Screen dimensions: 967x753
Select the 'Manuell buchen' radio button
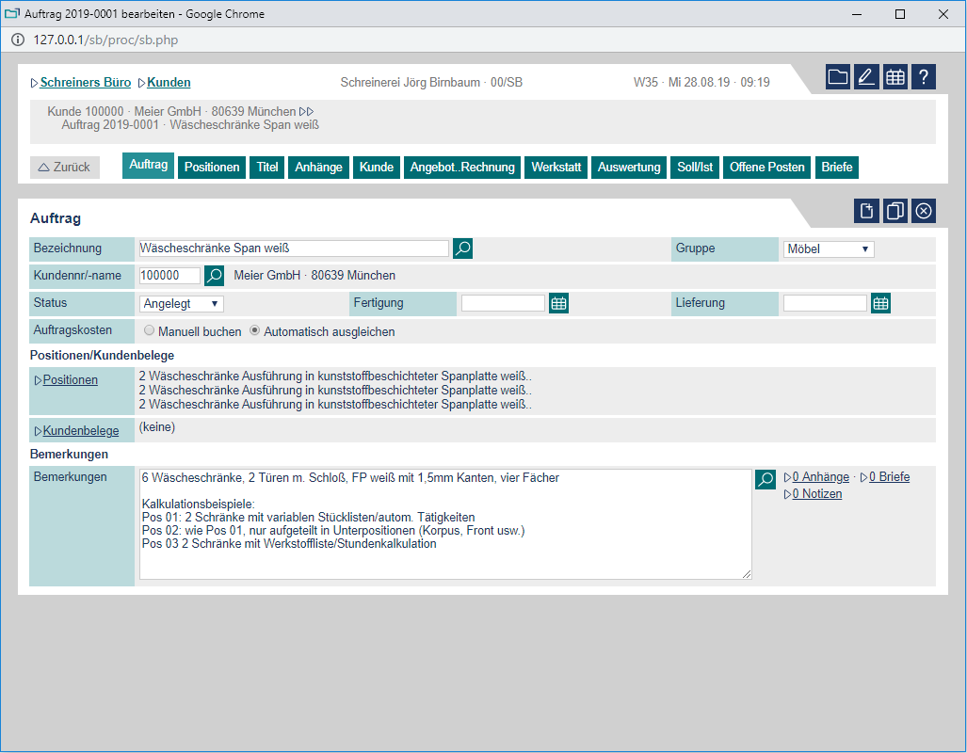coord(150,331)
